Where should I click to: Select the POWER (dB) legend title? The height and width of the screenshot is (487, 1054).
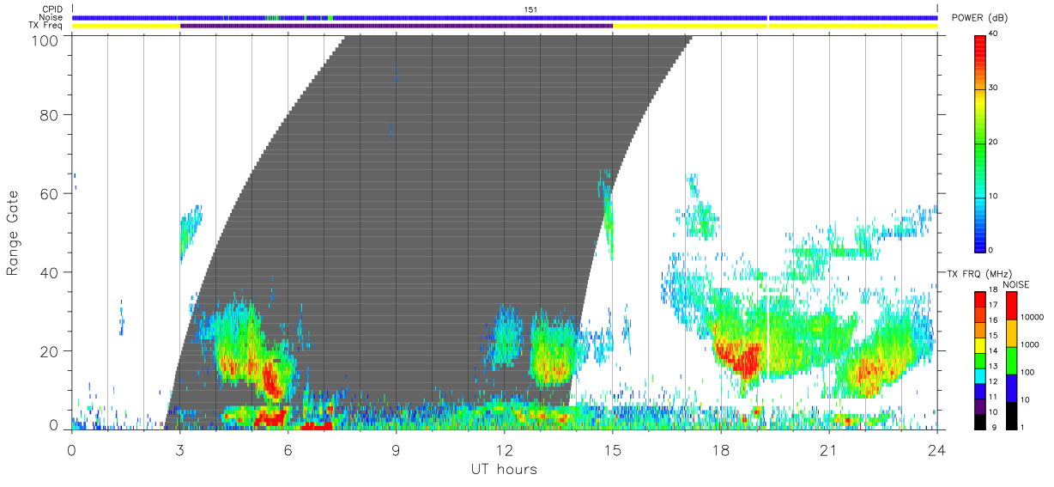coord(980,19)
